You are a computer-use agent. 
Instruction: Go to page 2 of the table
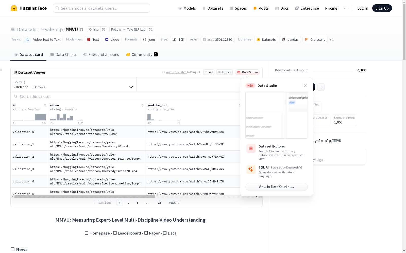[x=129, y=203]
